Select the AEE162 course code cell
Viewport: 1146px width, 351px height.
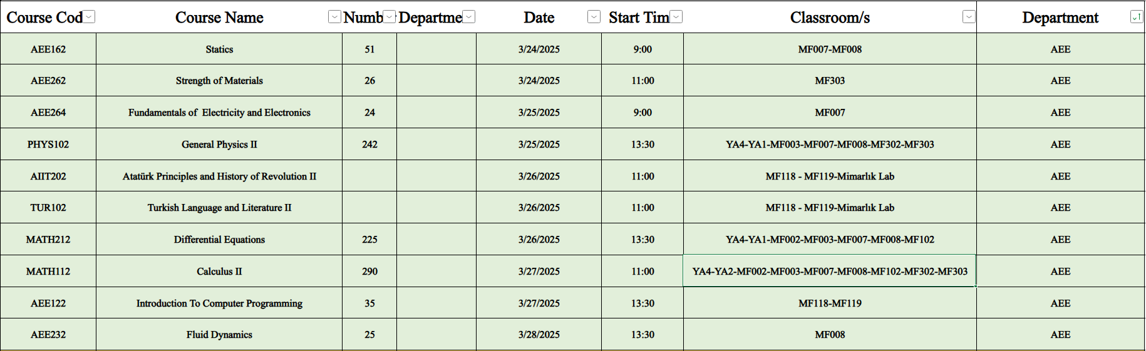coord(48,49)
